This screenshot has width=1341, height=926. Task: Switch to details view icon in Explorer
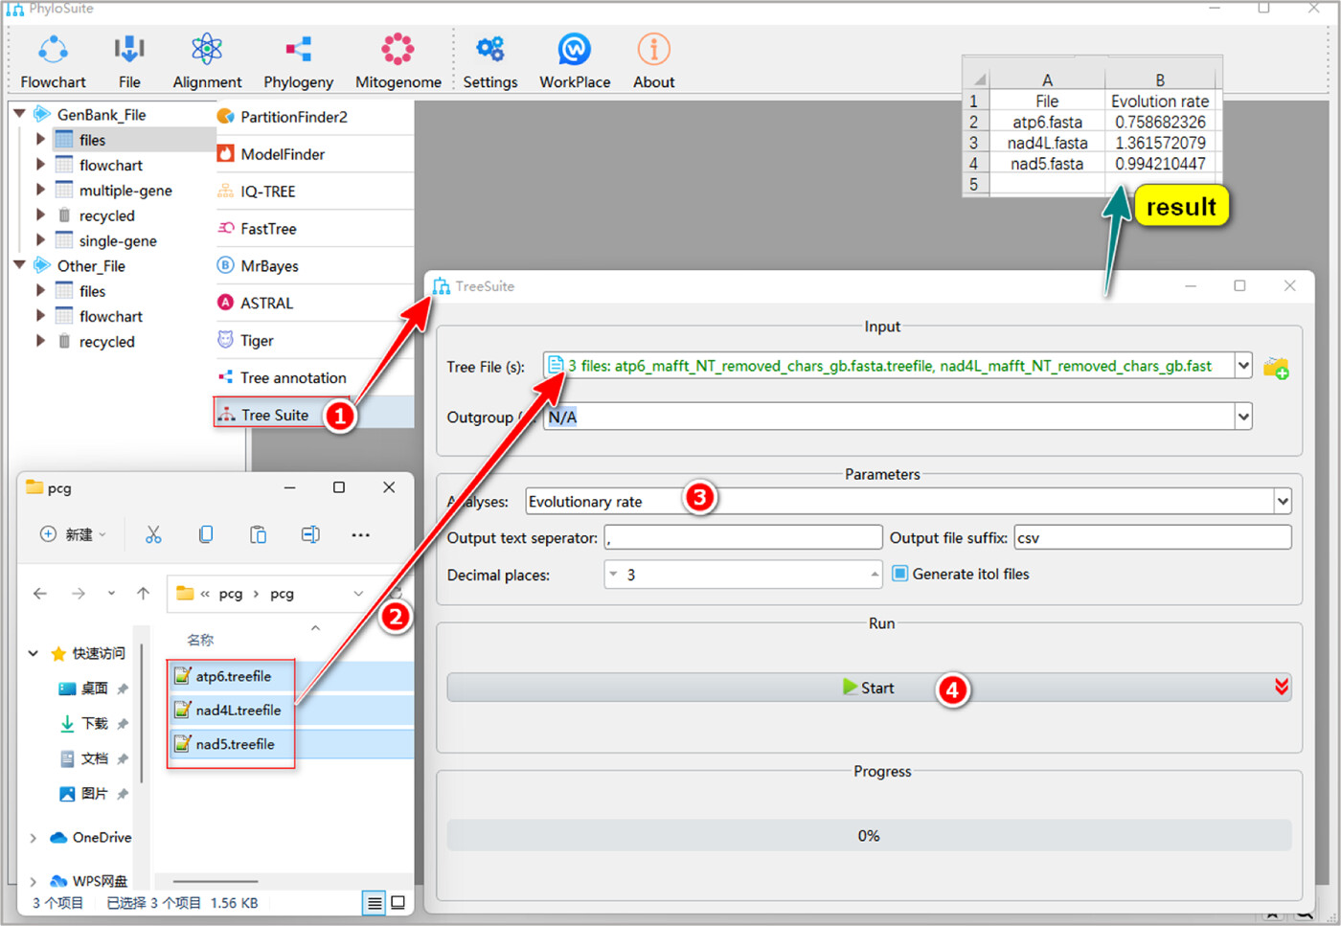point(375,902)
